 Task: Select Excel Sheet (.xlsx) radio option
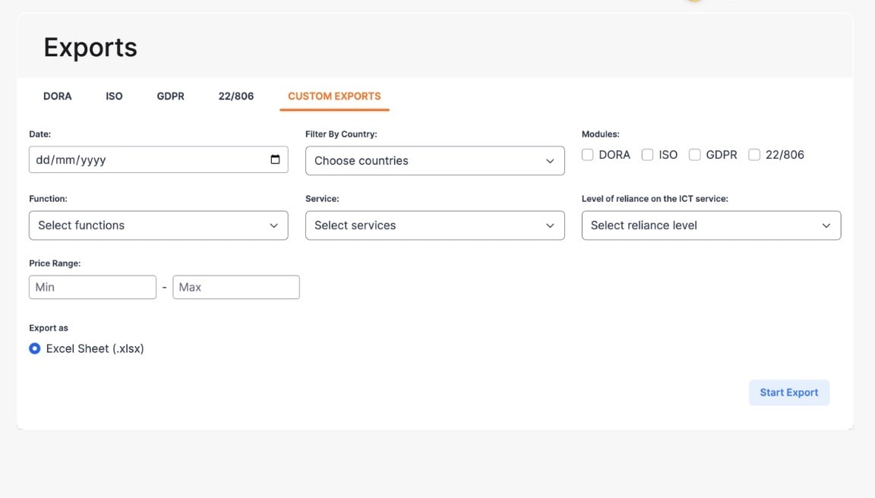pyautogui.click(x=35, y=349)
